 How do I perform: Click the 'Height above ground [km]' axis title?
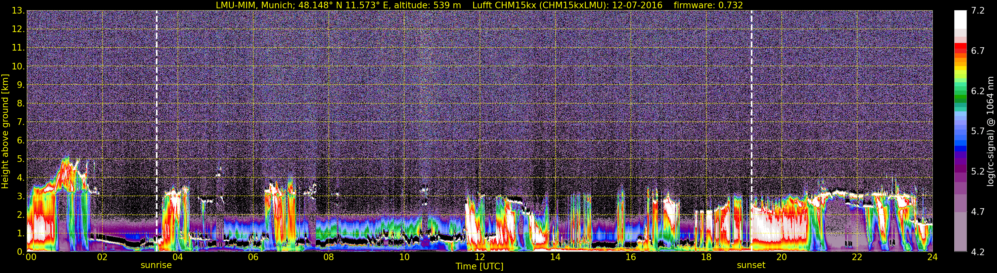[5, 131]
